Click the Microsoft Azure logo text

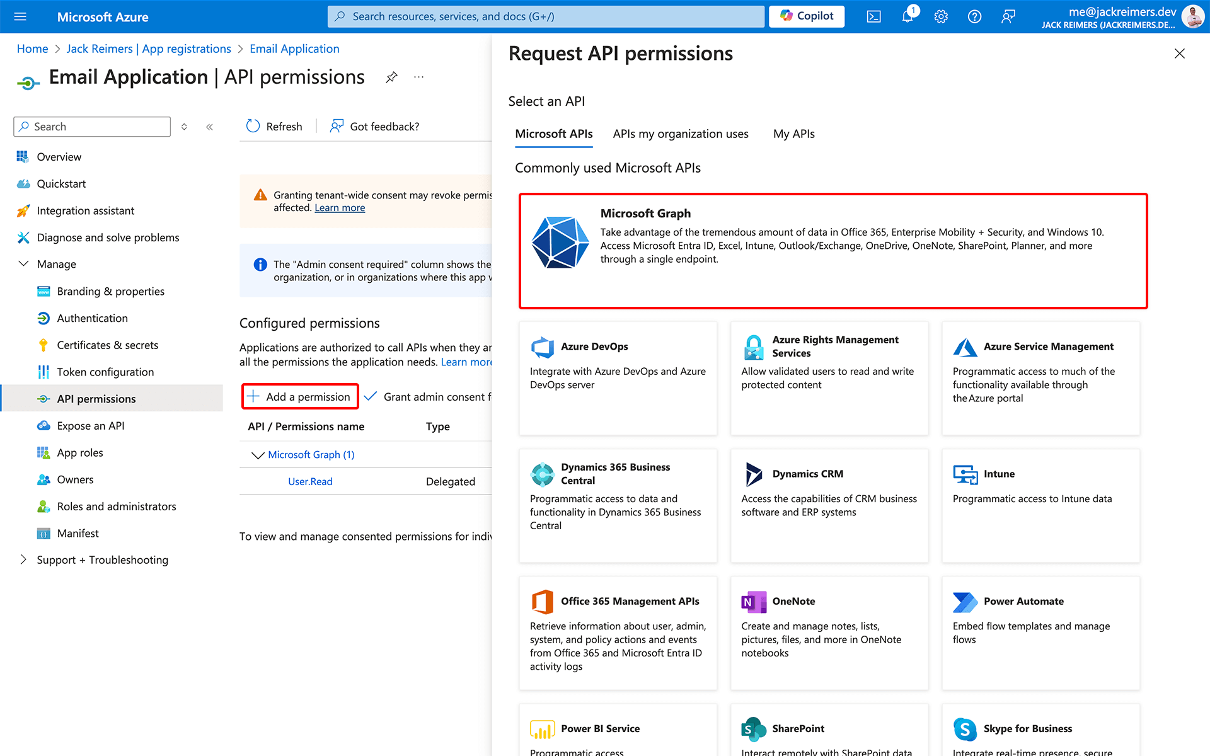103,17
